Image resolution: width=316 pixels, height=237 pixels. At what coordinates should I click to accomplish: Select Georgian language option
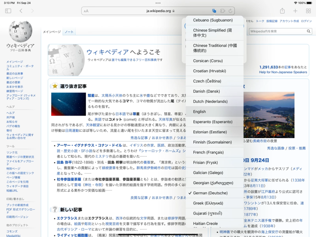[x=214, y=183]
